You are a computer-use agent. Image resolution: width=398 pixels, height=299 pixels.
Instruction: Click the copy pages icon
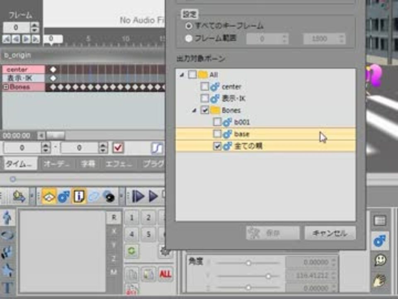tap(132, 274)
